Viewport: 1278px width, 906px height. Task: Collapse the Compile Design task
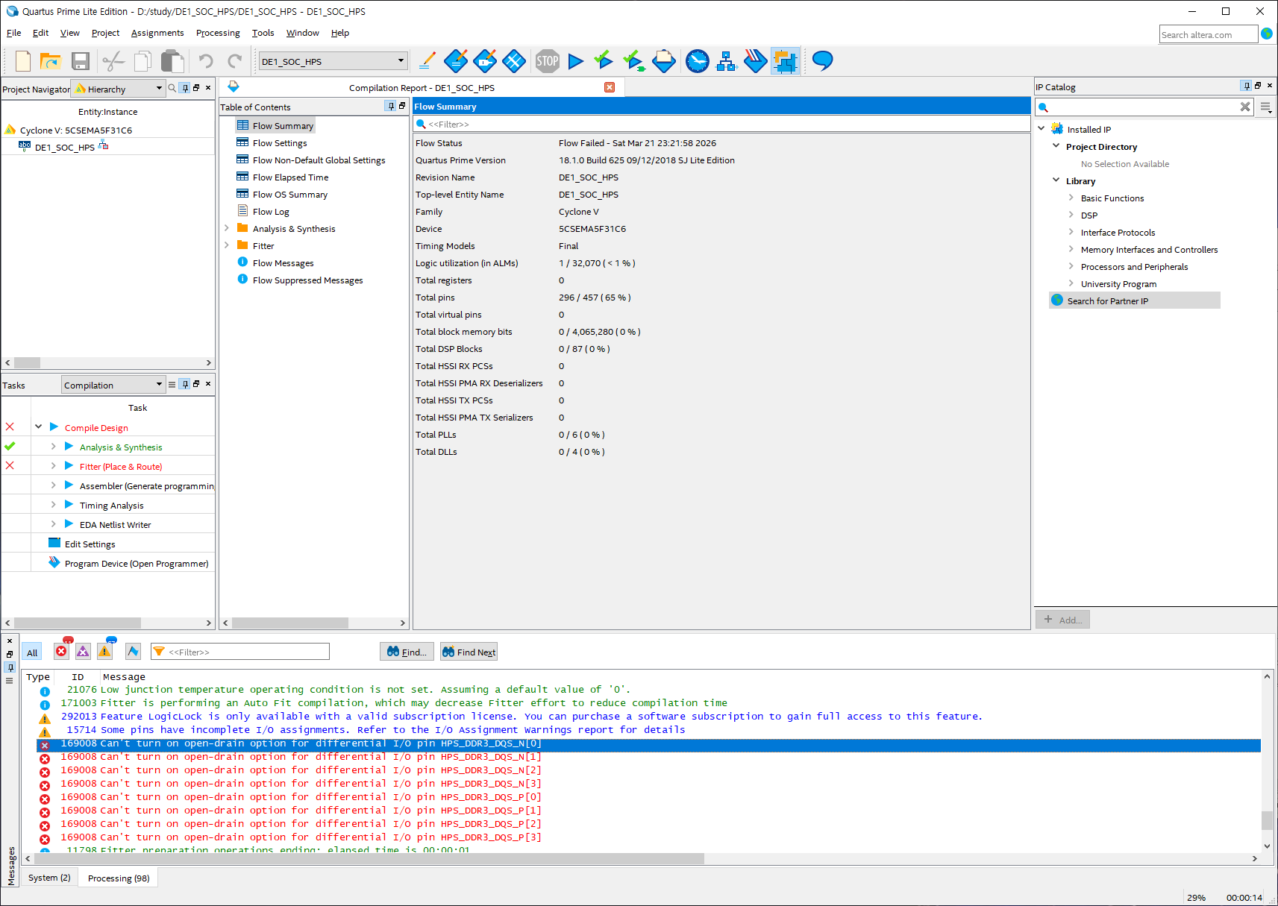[x=38, y=427]
